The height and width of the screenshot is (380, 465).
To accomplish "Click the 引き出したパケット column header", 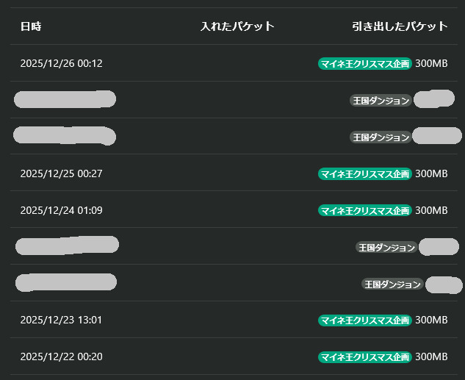I will pyautogui.click(x=400, y=26).
